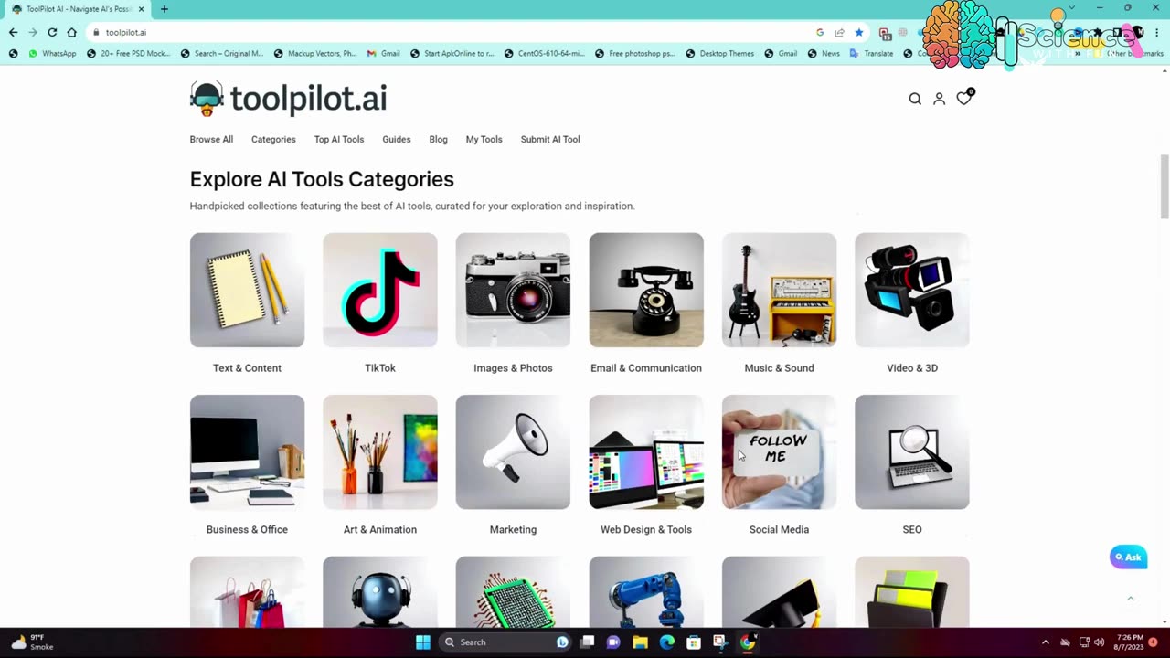1170x658 pixels.
Task: Open the weather widget showing Smoke
Action: [x=33, y=642]
